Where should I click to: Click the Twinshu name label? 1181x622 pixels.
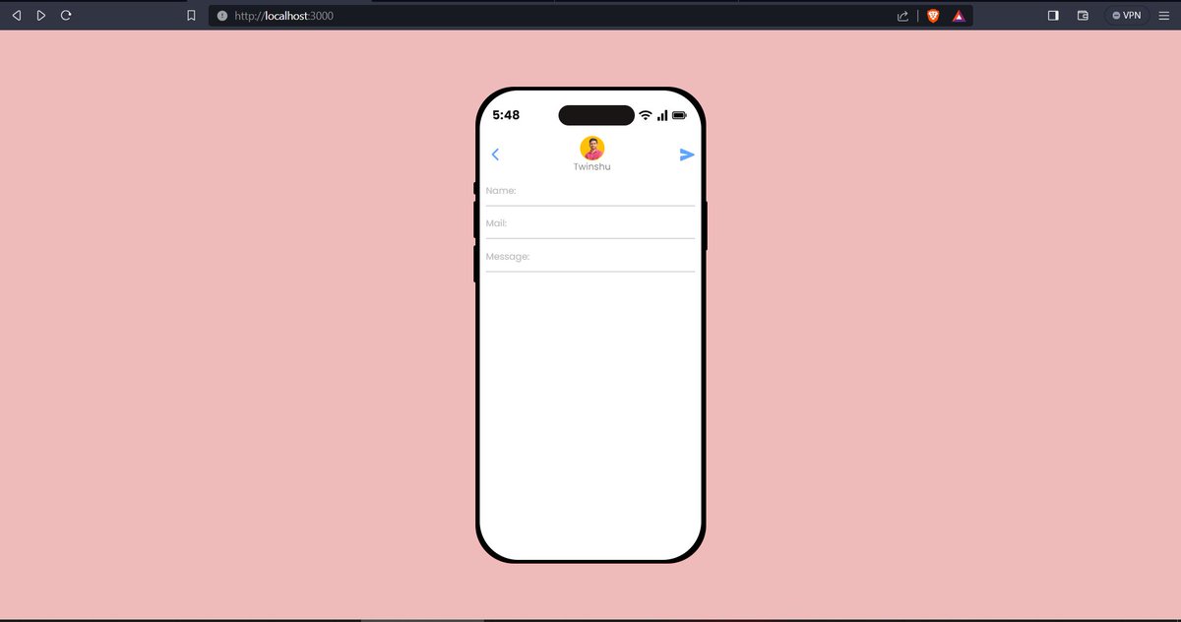(591, 166)
